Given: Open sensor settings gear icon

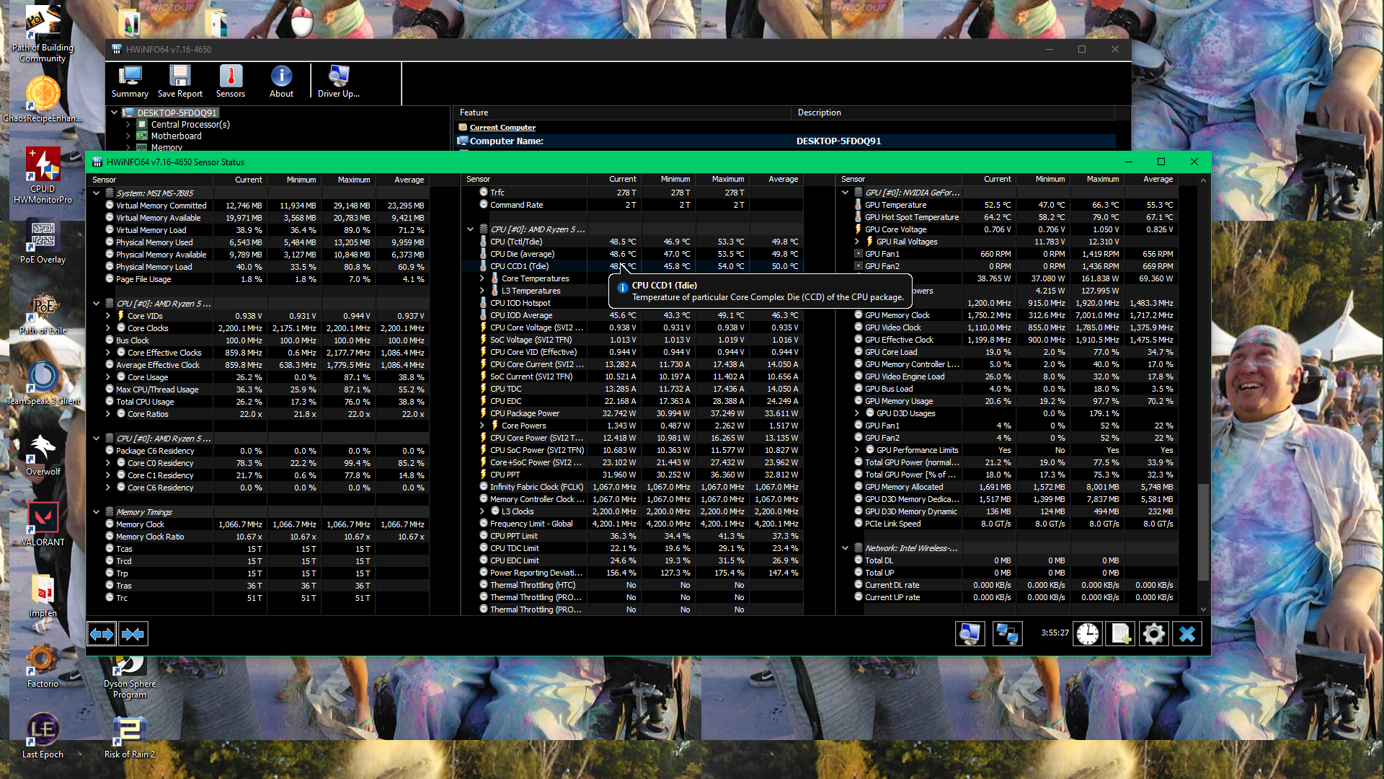Looking at the screenshot, I should point(1153,634).
